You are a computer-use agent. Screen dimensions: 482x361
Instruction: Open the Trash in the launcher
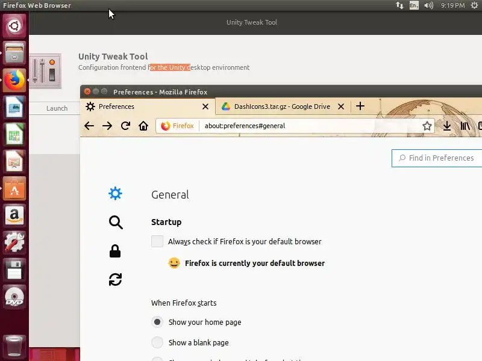[14, 347]
